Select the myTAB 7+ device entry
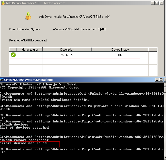Image resolution: width=166 pixels, height=160 pixels. [67, 55]
